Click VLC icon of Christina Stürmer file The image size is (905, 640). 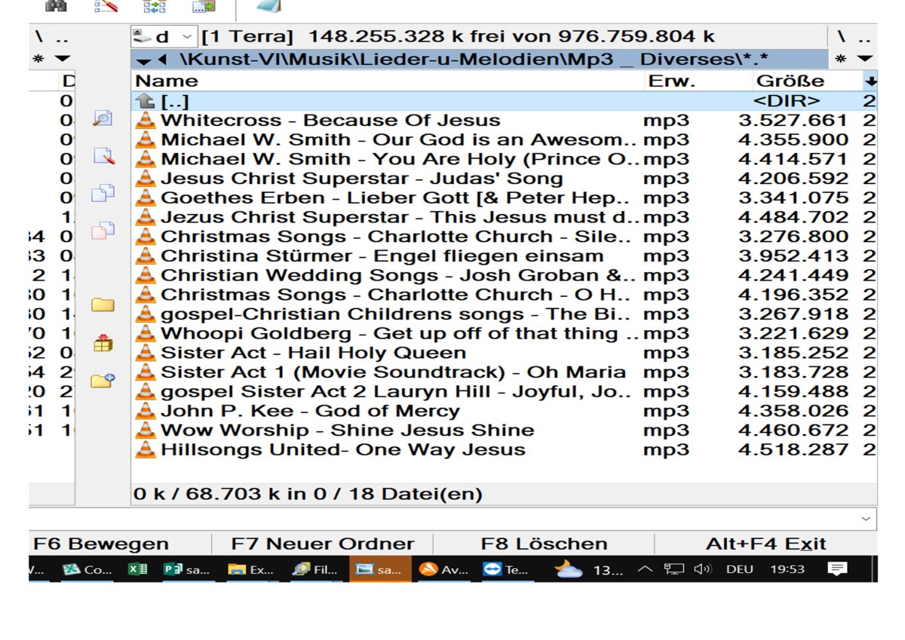145,256
